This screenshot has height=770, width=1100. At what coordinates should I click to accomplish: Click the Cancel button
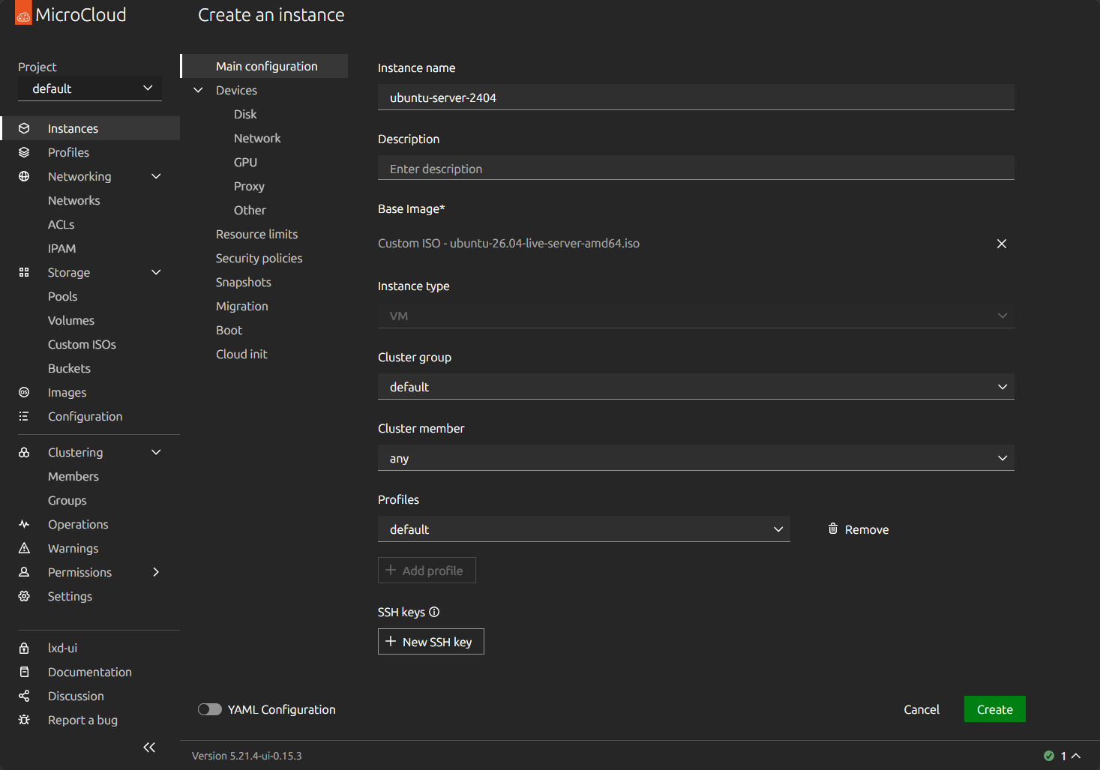pyautogui.click(x=922, y=709)
